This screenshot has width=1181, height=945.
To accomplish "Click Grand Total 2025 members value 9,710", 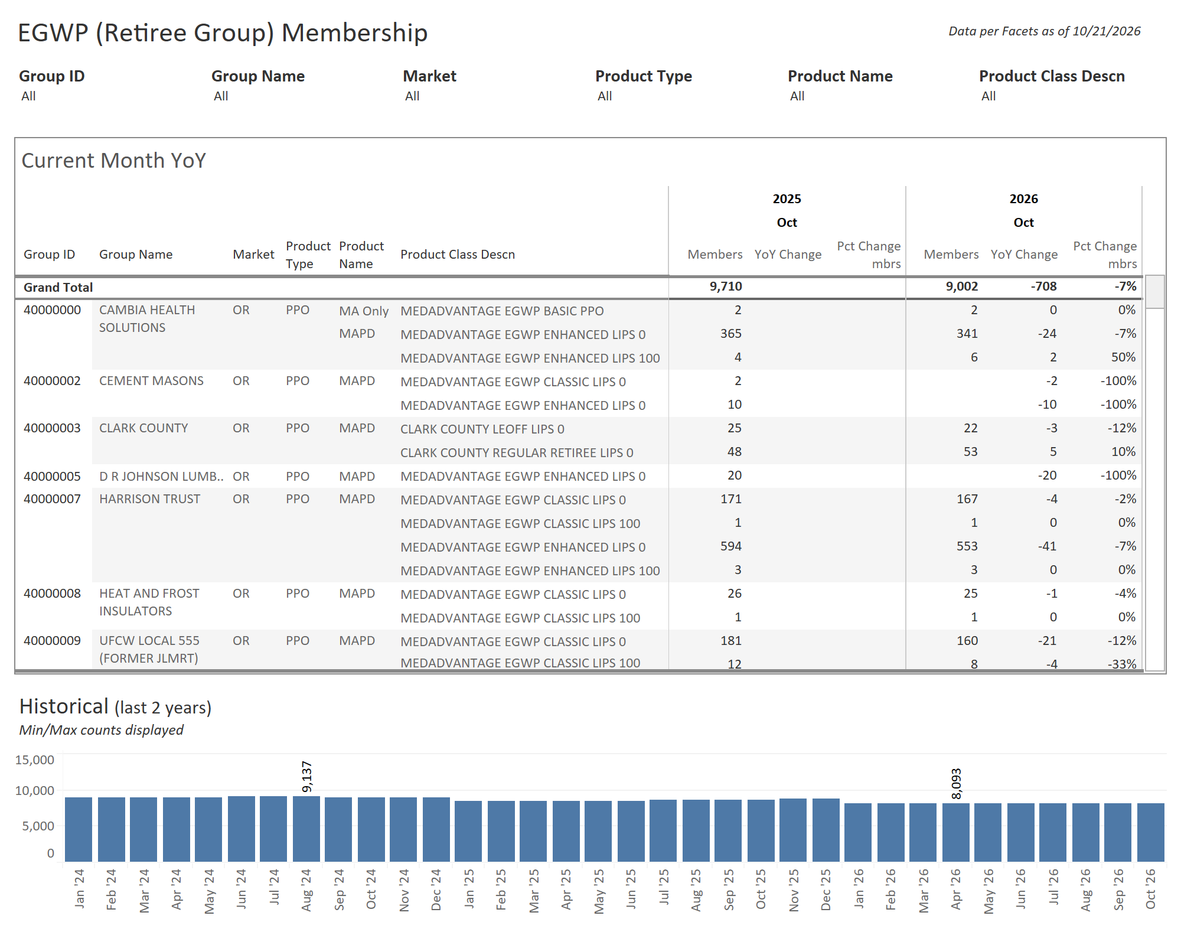I will (x=726, y=286).
